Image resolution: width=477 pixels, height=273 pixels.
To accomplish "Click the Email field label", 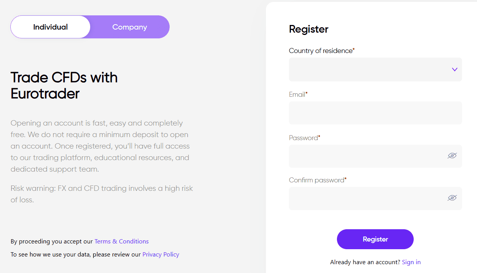I will point(297,94).
